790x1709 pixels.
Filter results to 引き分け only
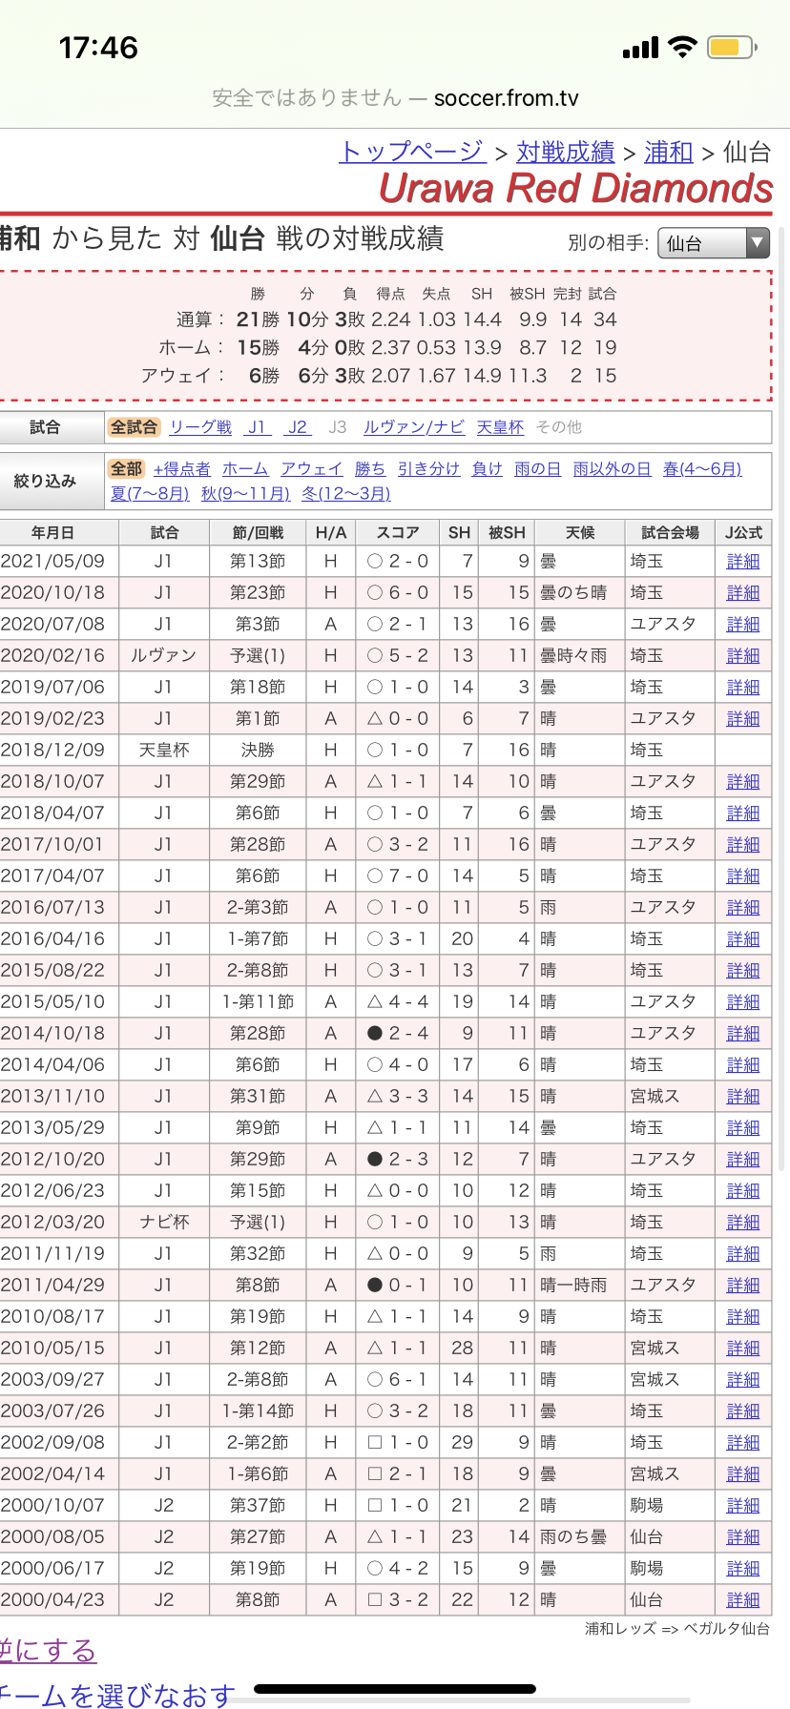coord(428,468)
